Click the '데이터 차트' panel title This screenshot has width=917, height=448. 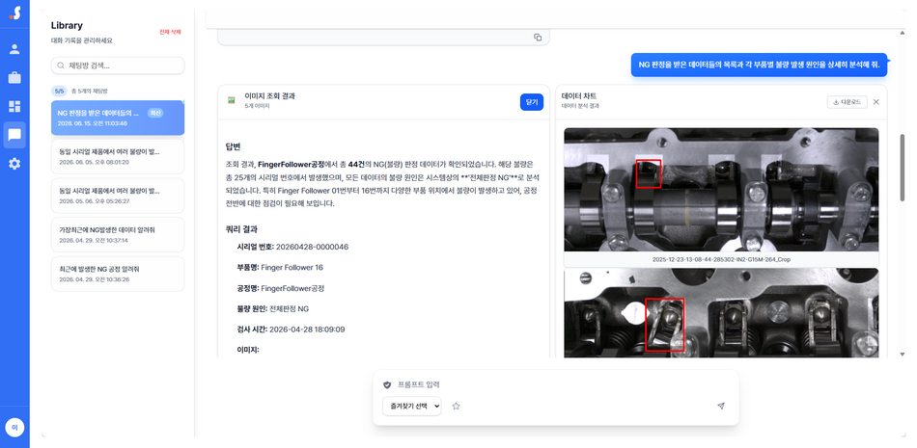click(x=579, y=95)
